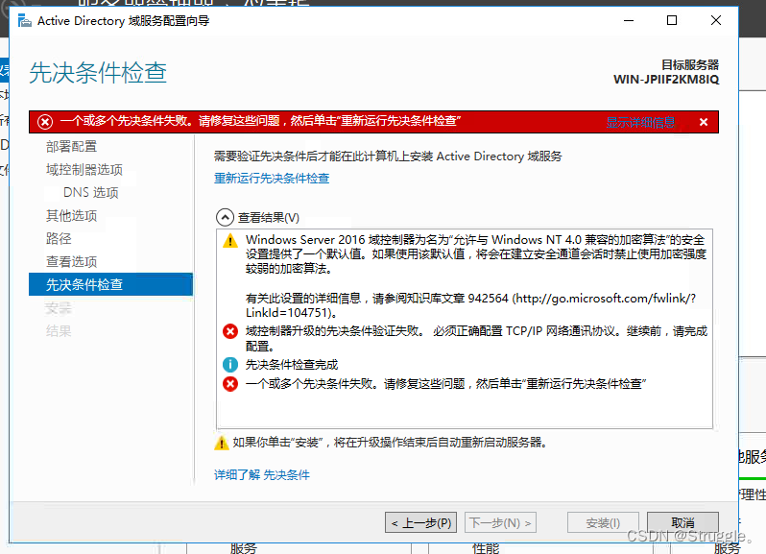Maximize the wizard window
766x554 pixels.
tap(672, 20)
